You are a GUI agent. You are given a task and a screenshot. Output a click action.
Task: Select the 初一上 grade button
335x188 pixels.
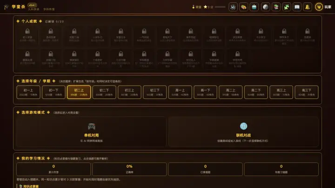pos(28,92)
